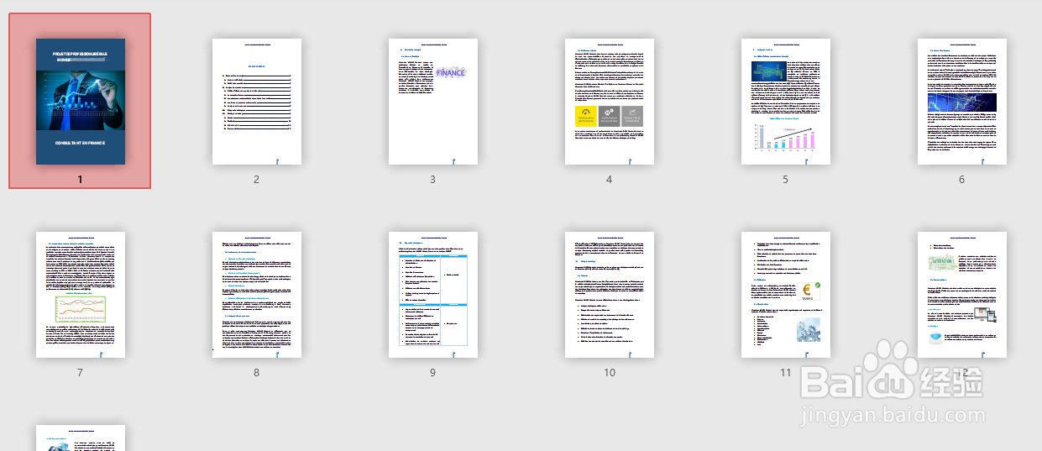This screenshot has height=451, width=1042.
Task: Click page number label 10
Action: click(x=609, y=373)
